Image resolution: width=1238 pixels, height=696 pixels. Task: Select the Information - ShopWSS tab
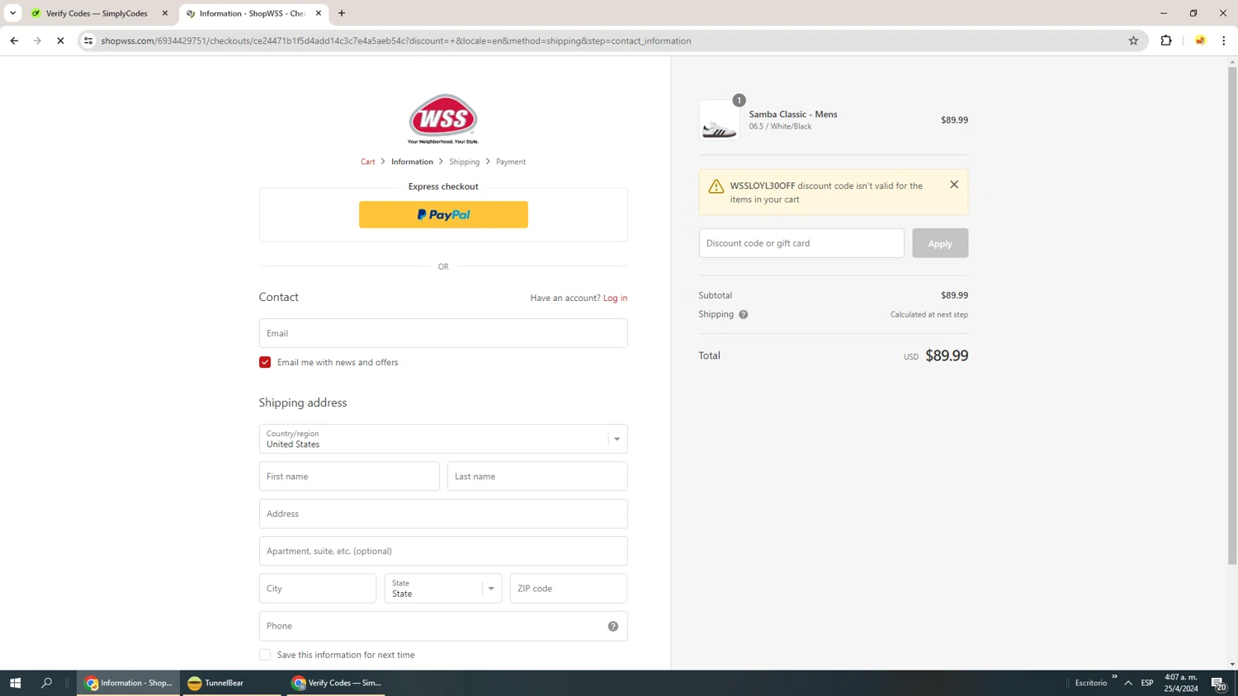point(253,13)
